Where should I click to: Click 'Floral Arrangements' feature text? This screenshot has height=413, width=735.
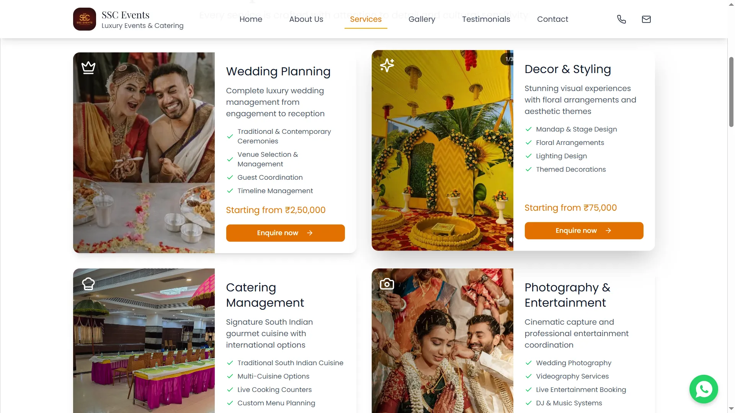coord(570,143)
